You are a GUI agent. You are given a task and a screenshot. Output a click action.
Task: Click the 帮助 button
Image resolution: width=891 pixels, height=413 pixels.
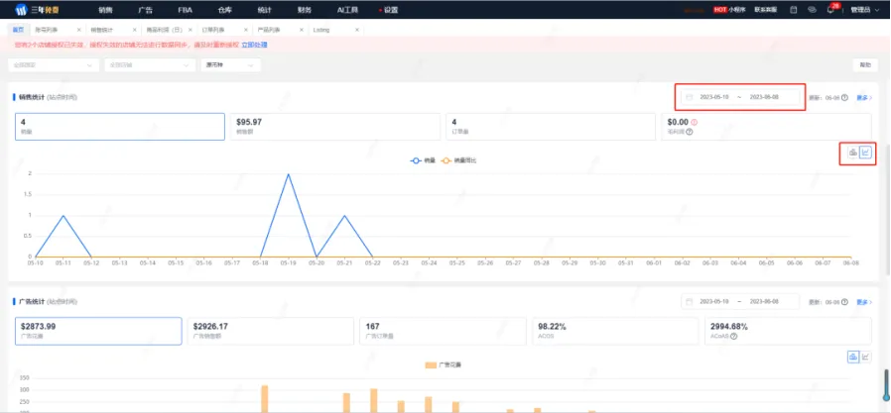click(865, 65)
